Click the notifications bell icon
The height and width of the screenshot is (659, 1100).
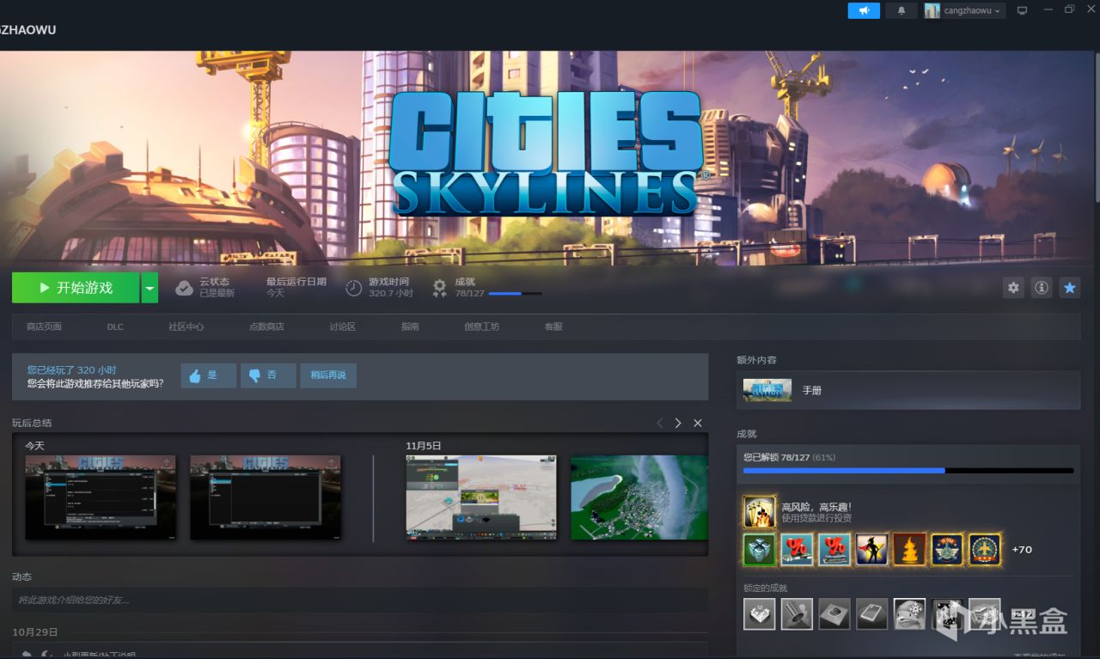pos(901,10)
